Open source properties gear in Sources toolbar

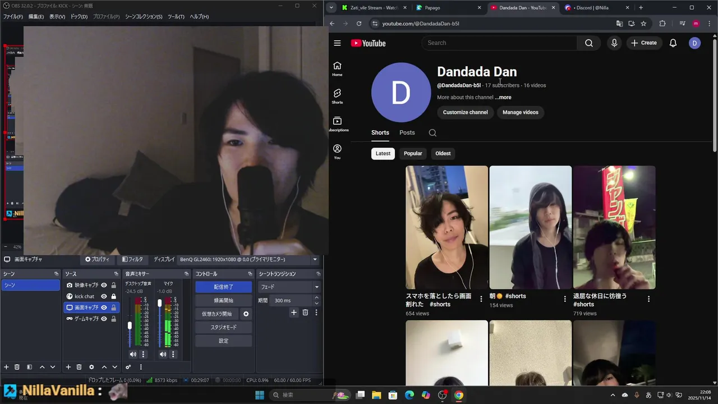91,367
